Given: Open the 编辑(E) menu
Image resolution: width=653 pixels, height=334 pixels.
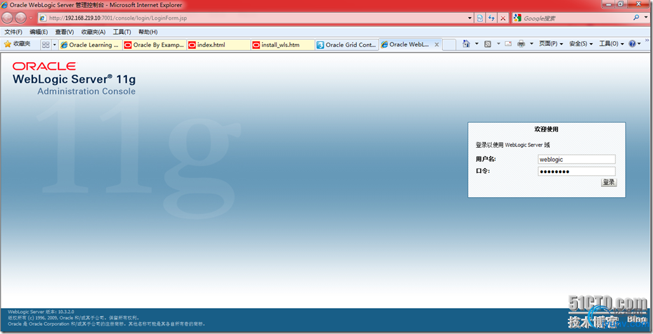Looking at the screenshot, I should pos(38,32).
